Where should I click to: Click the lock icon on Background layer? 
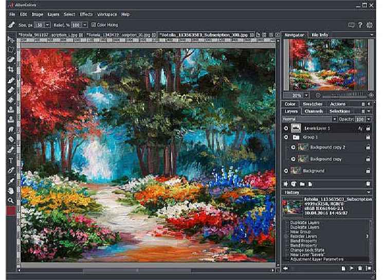[368, 171]
